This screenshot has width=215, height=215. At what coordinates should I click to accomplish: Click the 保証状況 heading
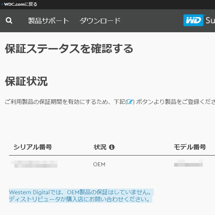26,81
